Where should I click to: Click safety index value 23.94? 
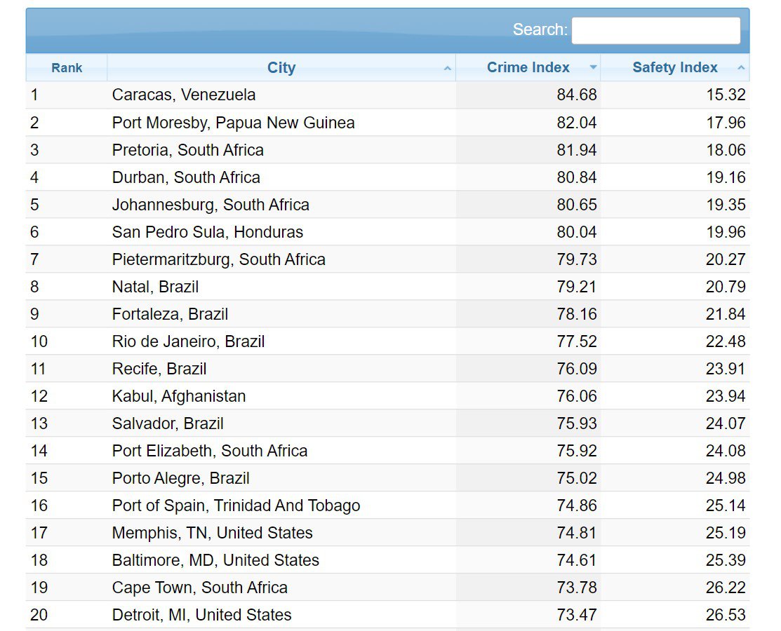click(726, 396)
